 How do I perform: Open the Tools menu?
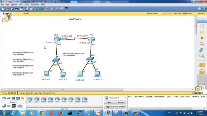click(x=27, y=5)
